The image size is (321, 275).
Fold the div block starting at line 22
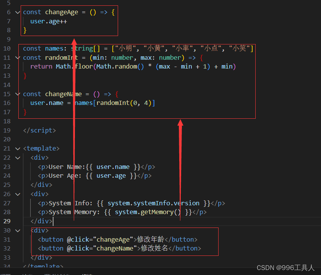[x=18, y=158]
